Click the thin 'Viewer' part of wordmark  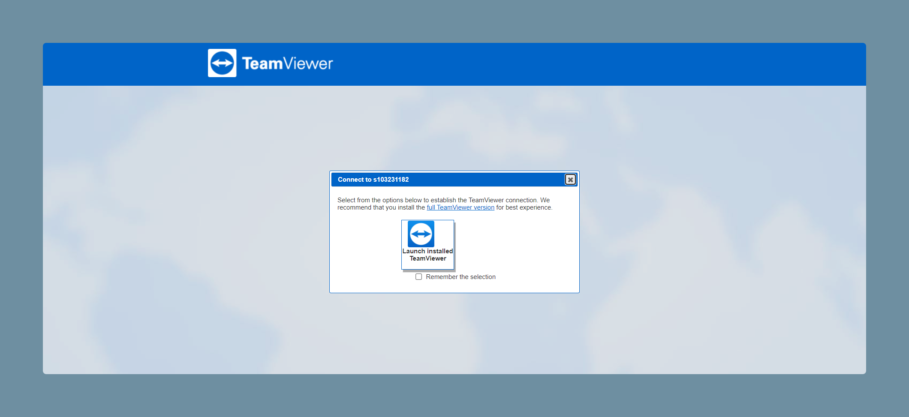[308, 63]
